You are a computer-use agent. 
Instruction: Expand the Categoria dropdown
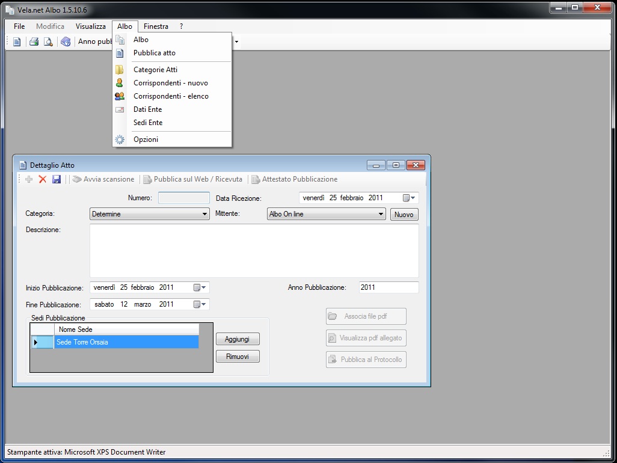205,214
